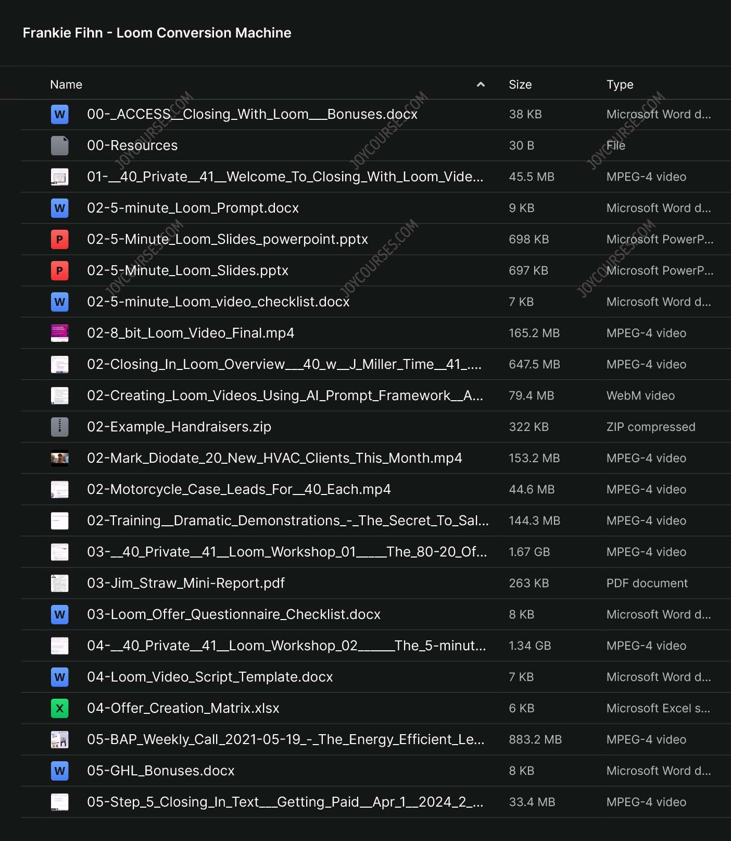Click the 647.5 MB size value
The width and height of the screenshot is (731, 841).
click(x=534, y=364)
